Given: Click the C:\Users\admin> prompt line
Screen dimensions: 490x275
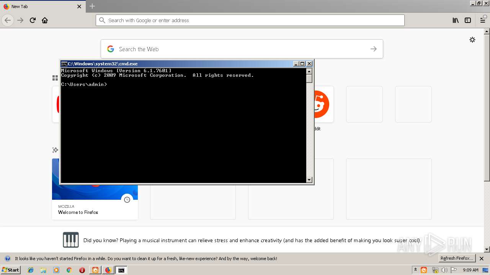Looking at the screenshot, I should click(x=84, y=84).
